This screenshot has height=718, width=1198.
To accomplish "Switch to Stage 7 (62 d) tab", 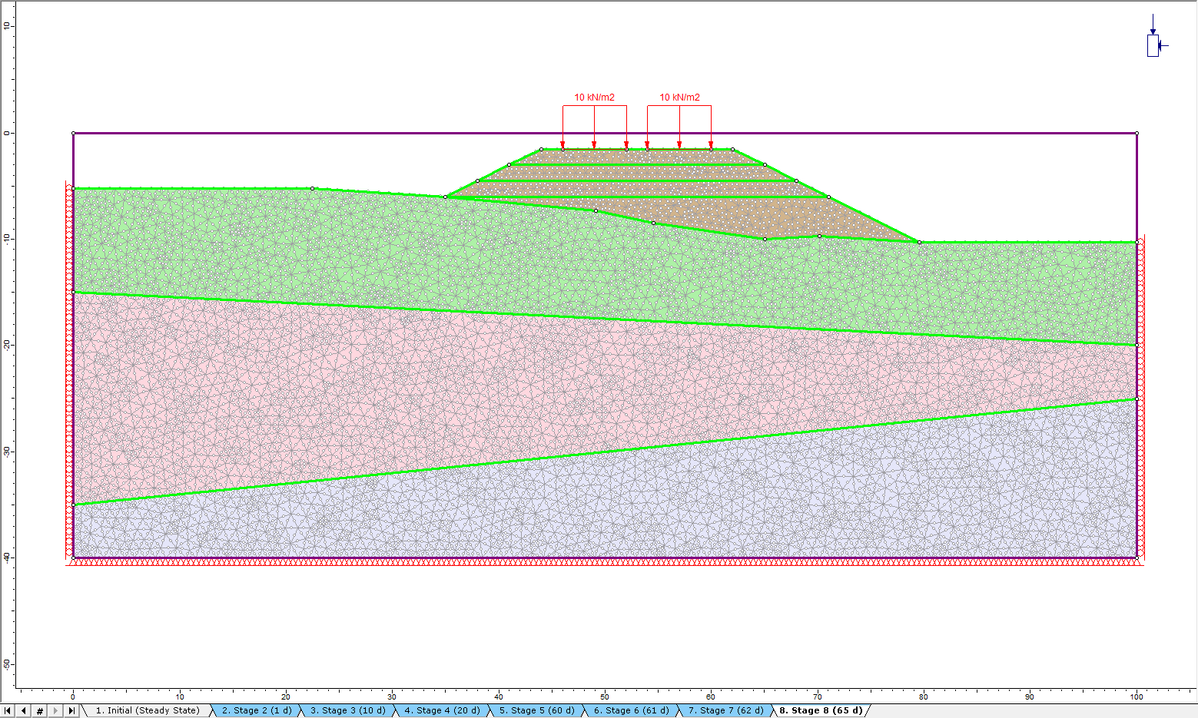I will pos(725,711).
